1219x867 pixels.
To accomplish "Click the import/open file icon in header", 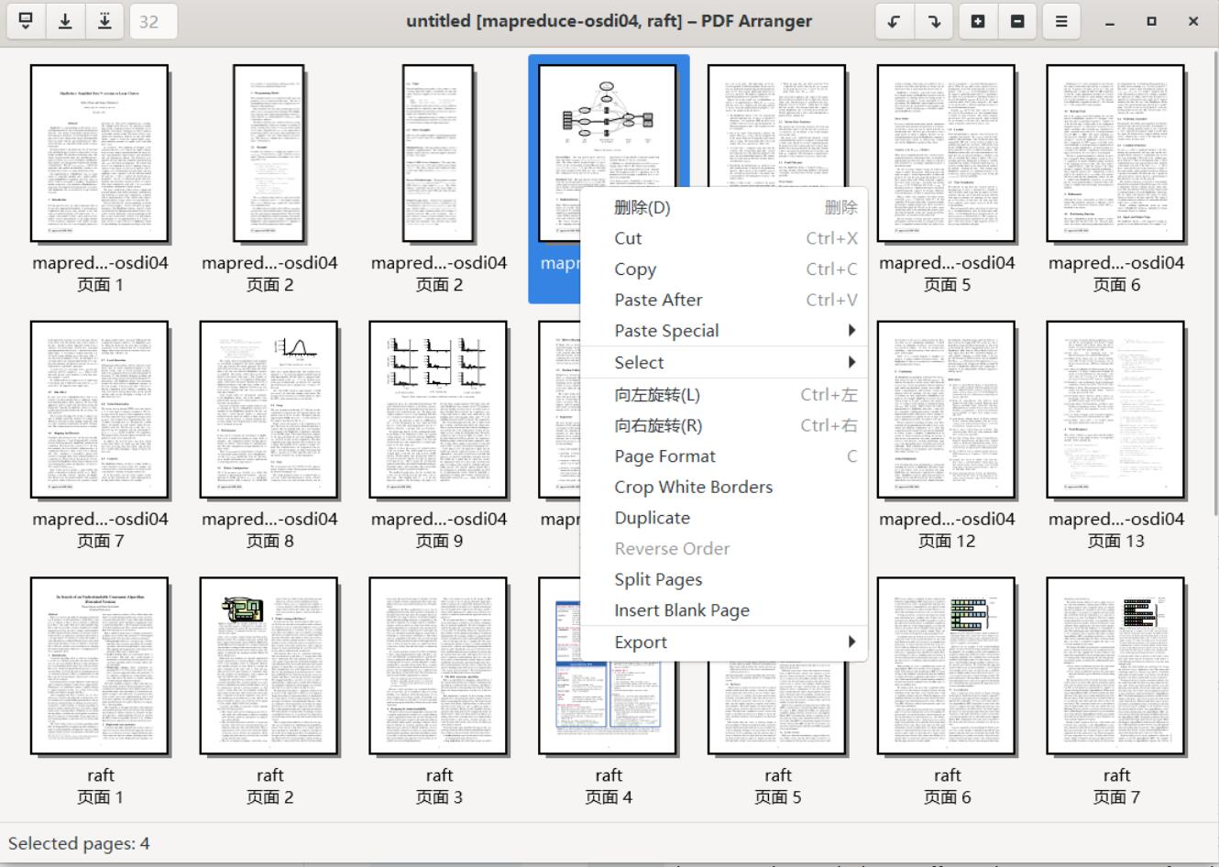I will (x=26, y=21).
